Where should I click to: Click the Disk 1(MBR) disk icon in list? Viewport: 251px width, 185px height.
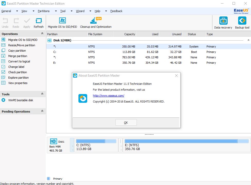click(x=49, y=40)
